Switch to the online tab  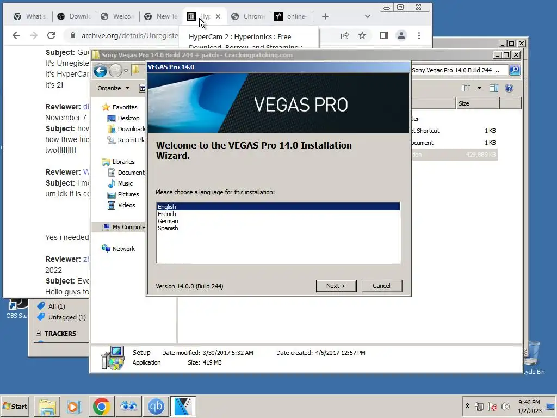click(292, 16)
